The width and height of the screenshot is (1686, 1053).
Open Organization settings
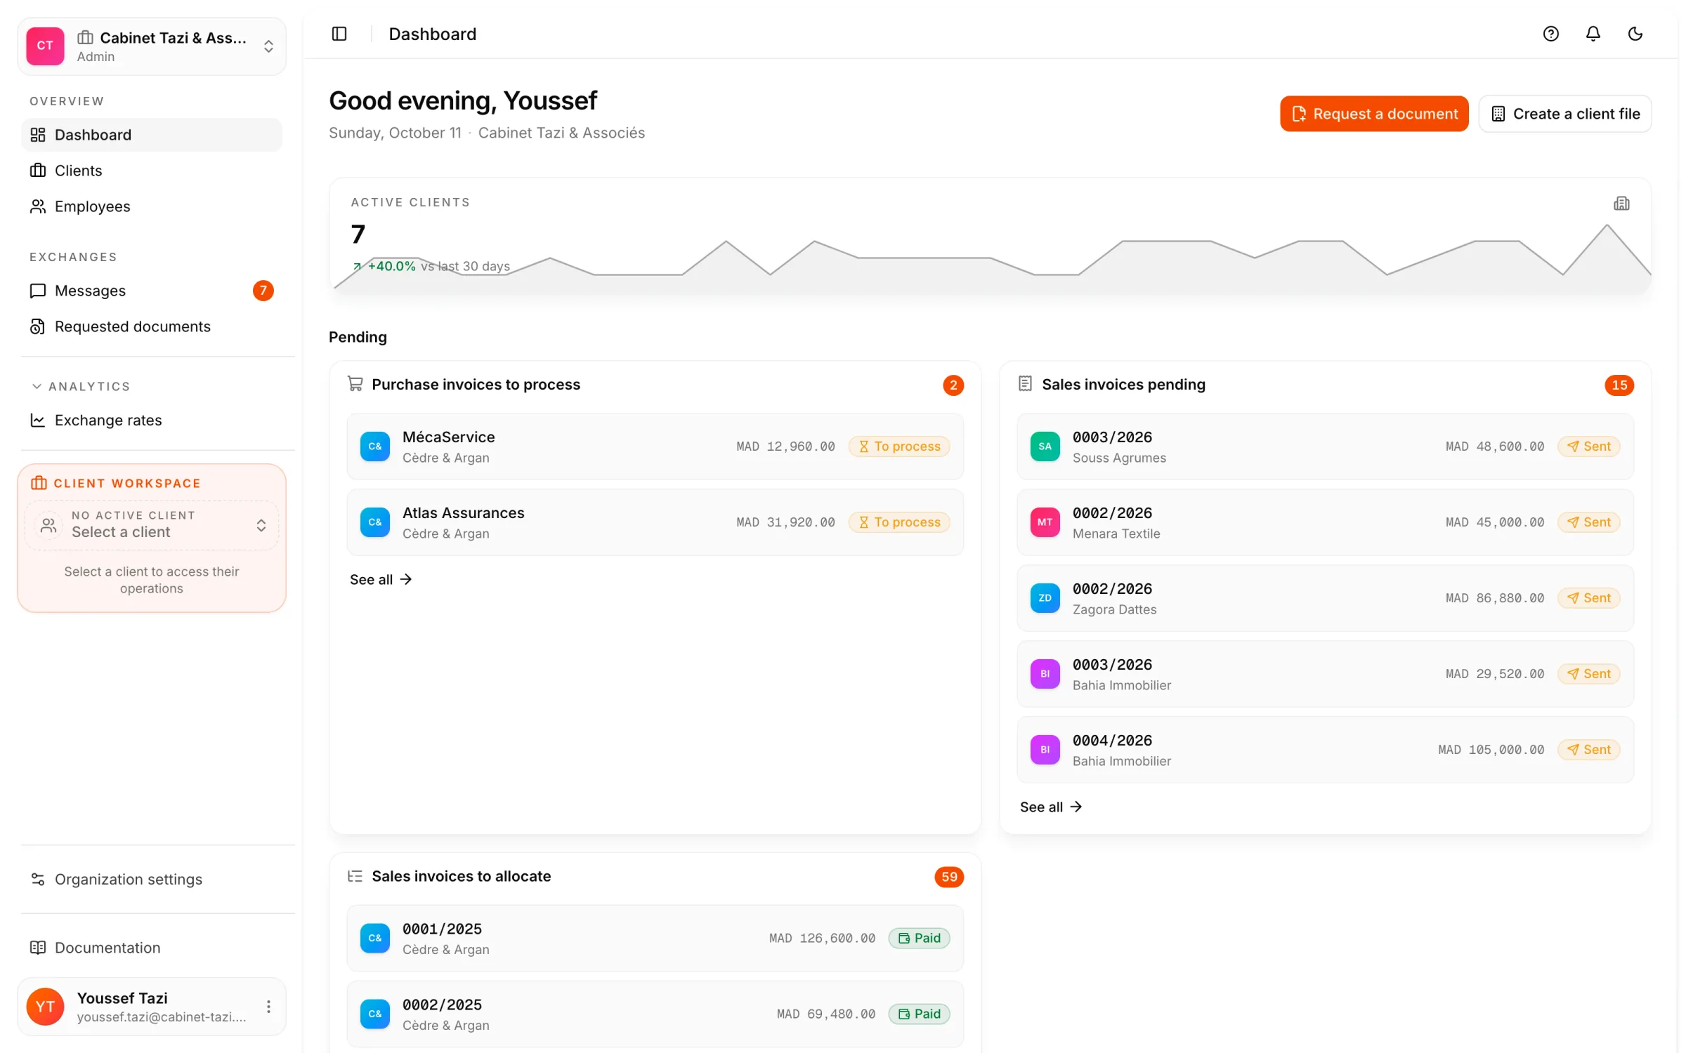pyautogui.click(x=152, y=879)
